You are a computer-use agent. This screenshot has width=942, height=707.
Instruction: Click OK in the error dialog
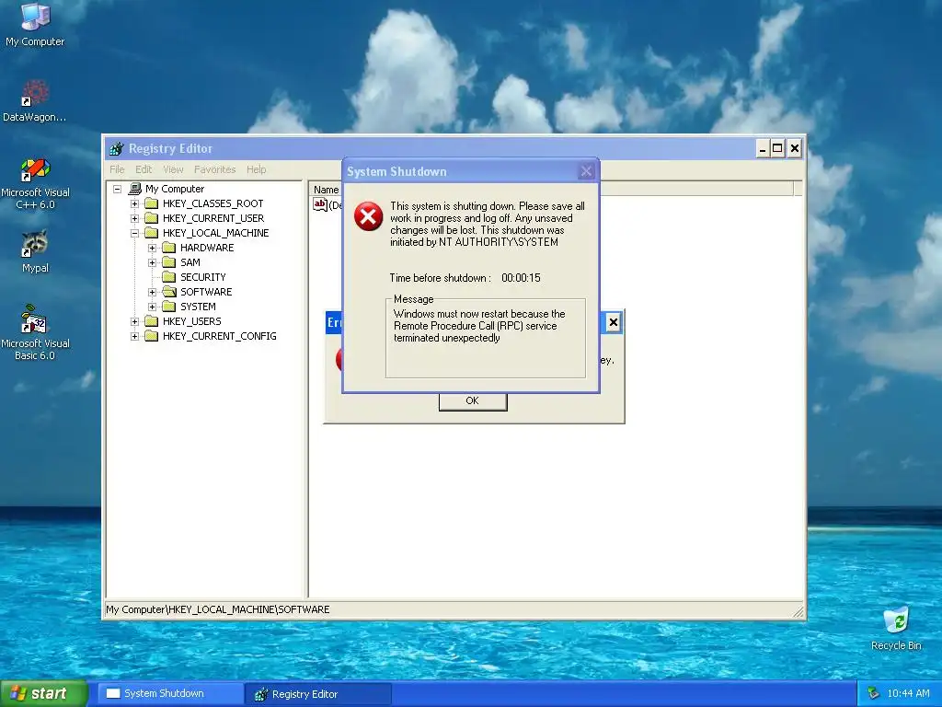point(473,401)
